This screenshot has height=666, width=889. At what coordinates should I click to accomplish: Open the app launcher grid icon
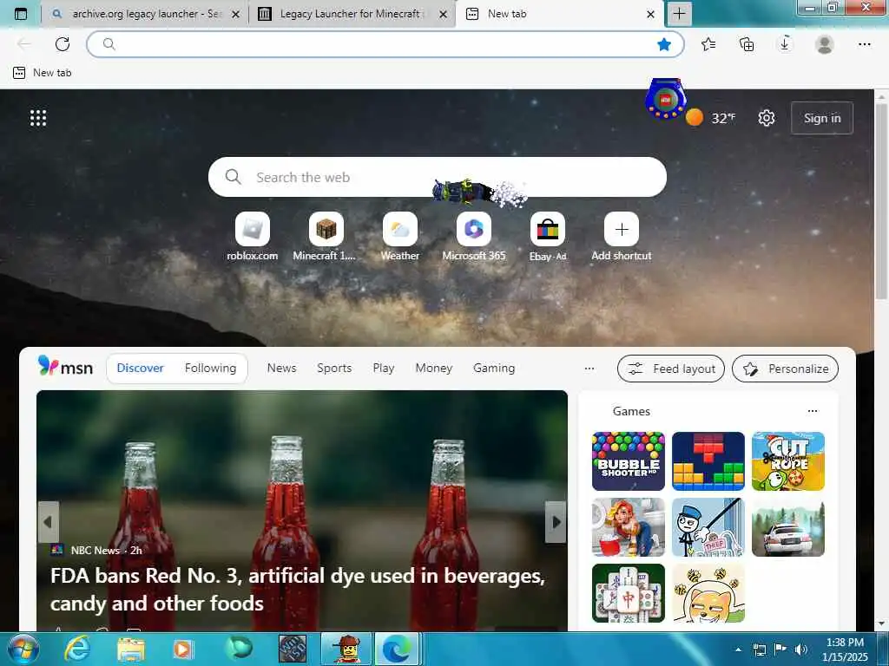(x=38, y=118)
